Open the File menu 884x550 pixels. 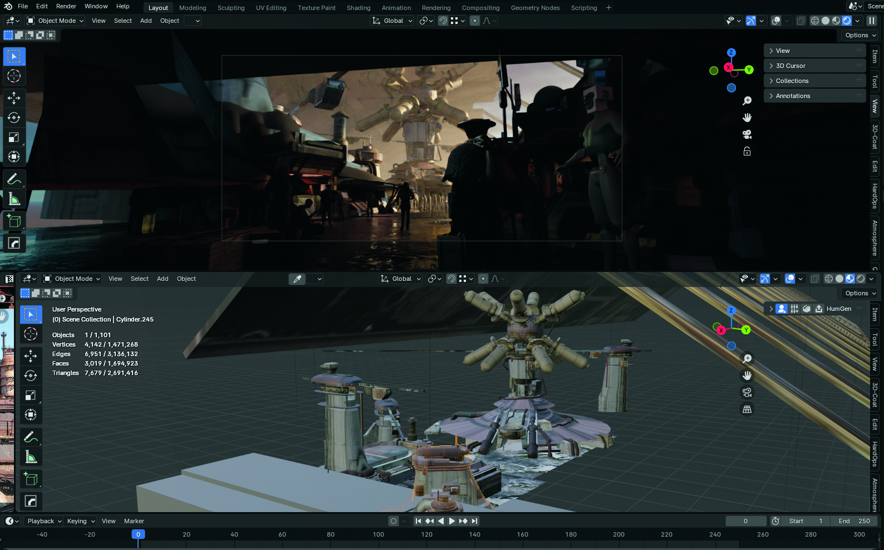pyautogui.click(x=23, y=6)
